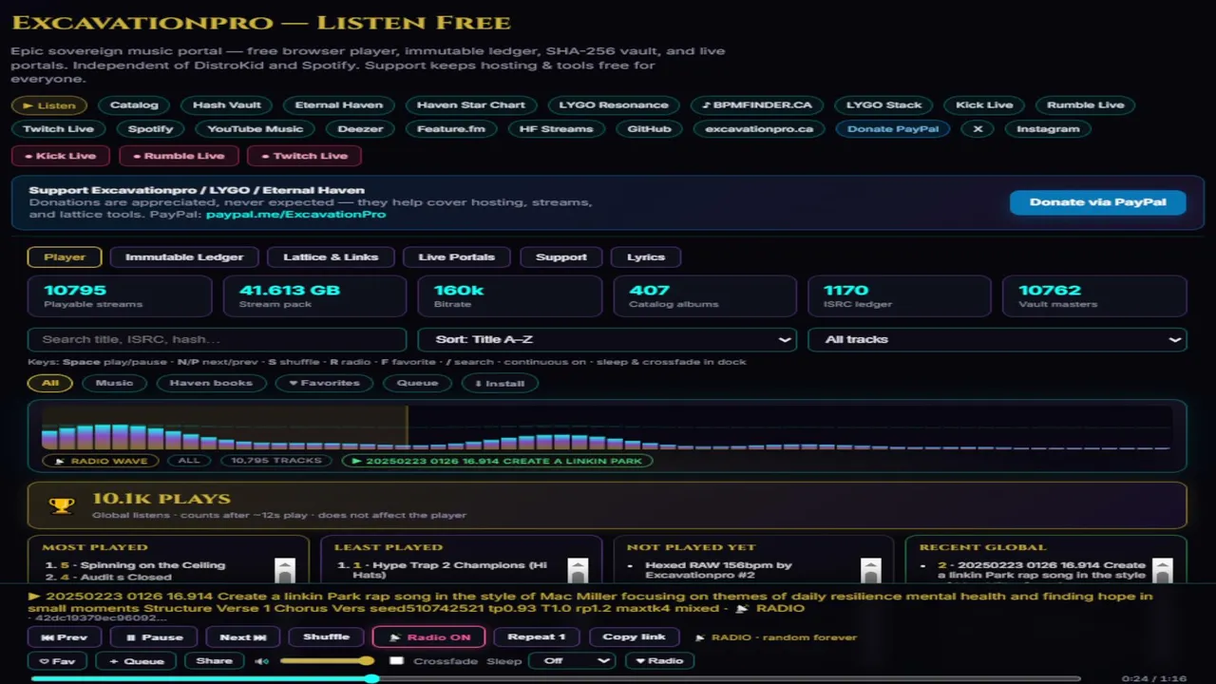Click Donate via PayPal button
The height and width of the screenshot is (684, 1216).
click(1098, 202)
